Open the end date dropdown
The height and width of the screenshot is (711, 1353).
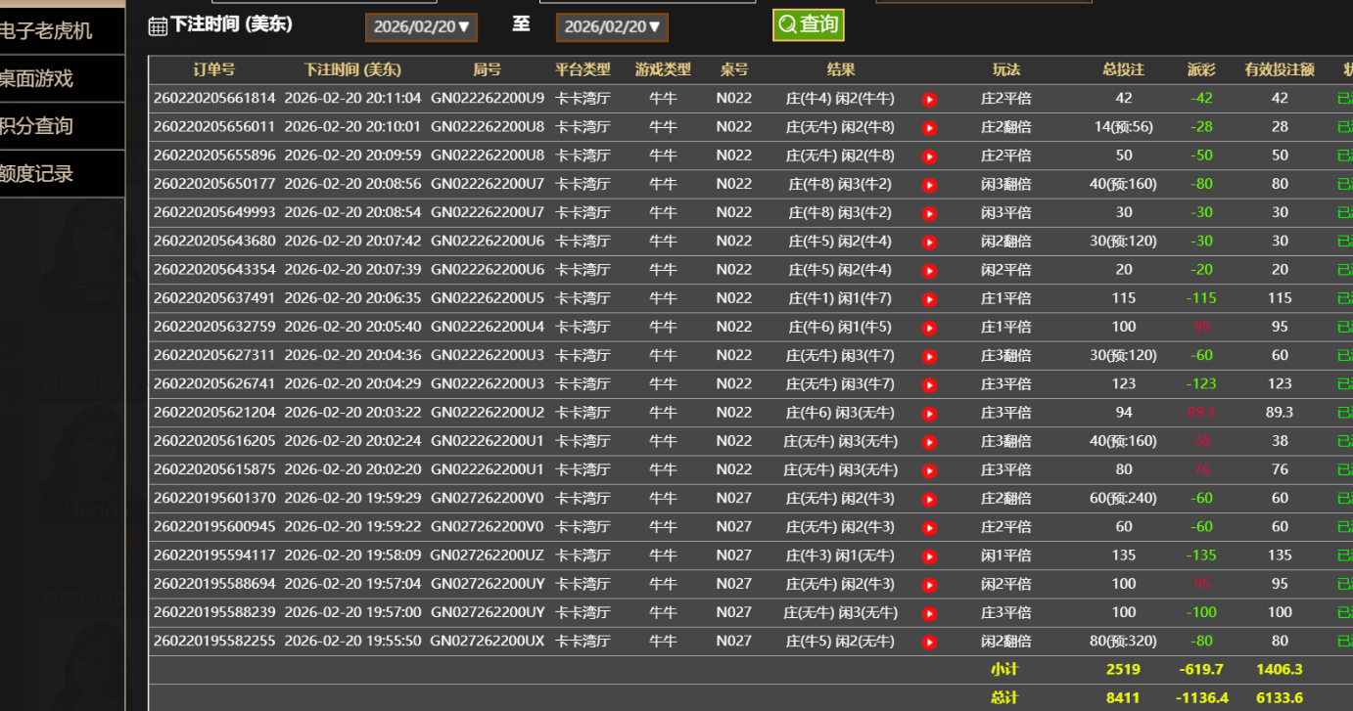click(x=612, y=27)
